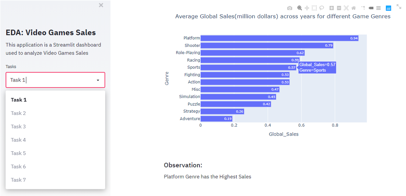
Task: Pick Task 4 in the task list
Action: click(x=19, y=140)
